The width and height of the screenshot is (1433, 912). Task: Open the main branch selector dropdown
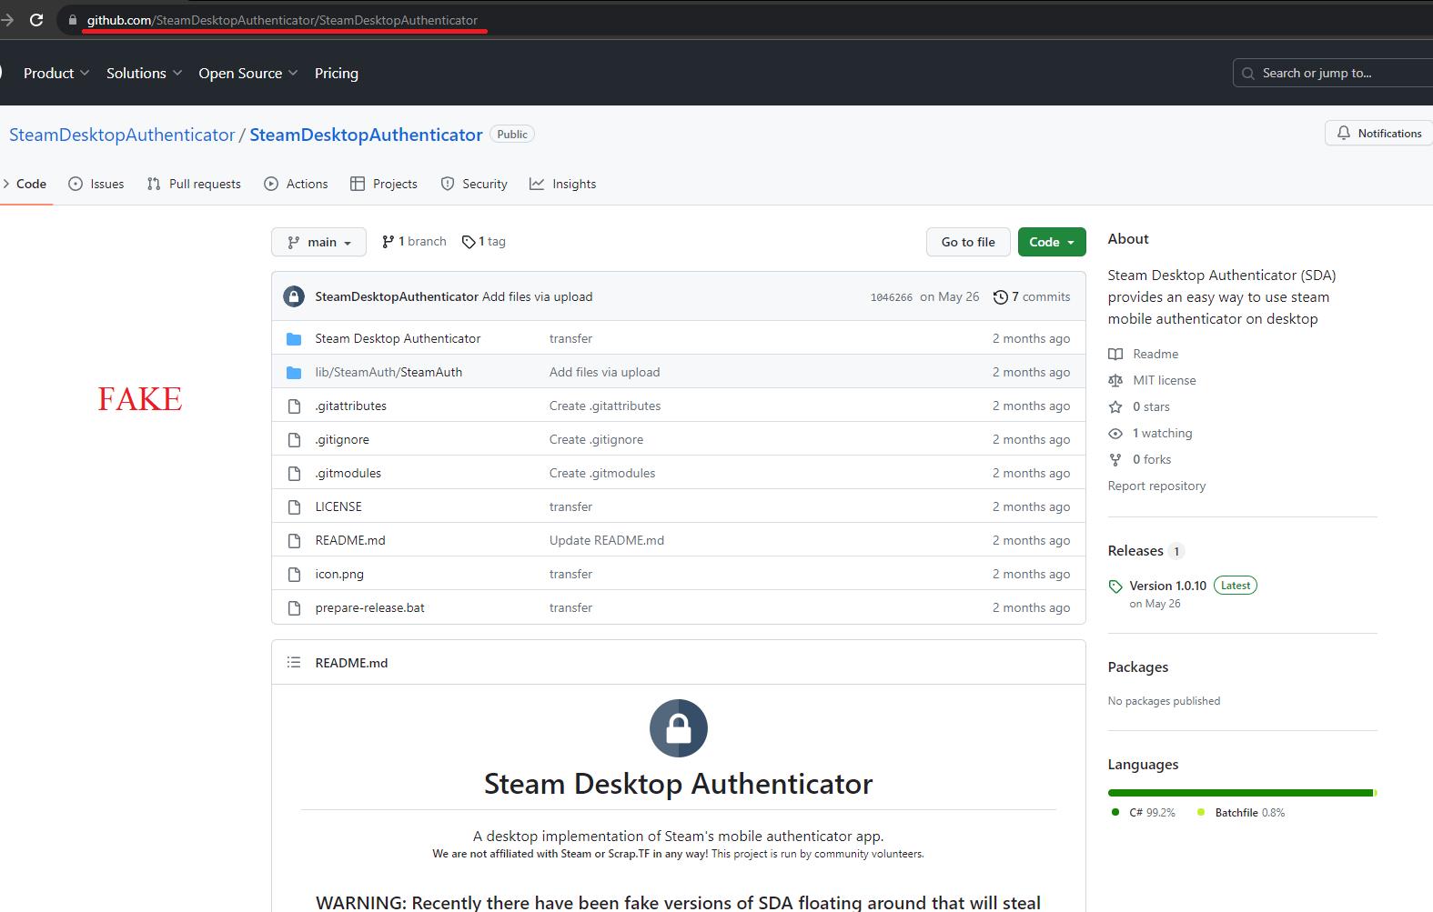(318, 242)
